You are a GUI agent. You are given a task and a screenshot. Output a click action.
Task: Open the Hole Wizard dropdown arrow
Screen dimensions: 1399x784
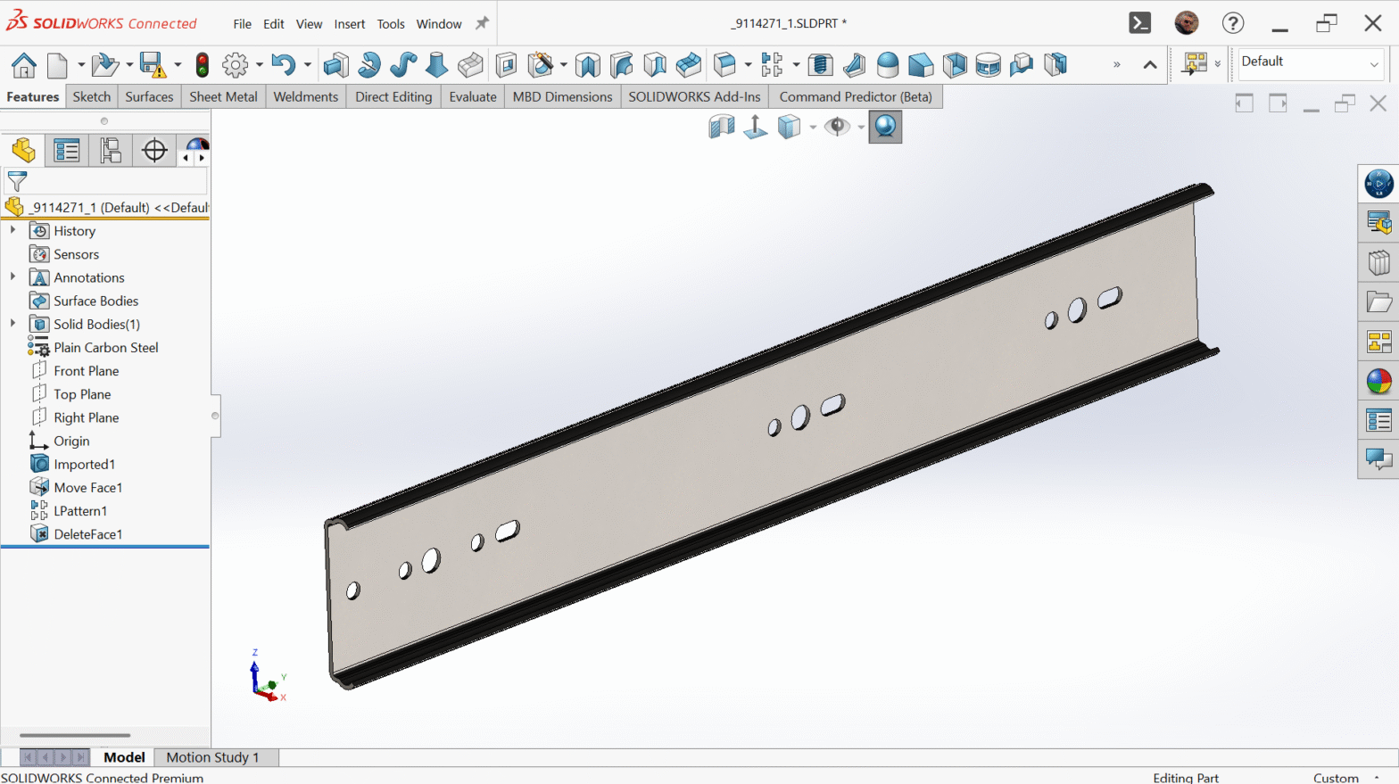(563, 64)
